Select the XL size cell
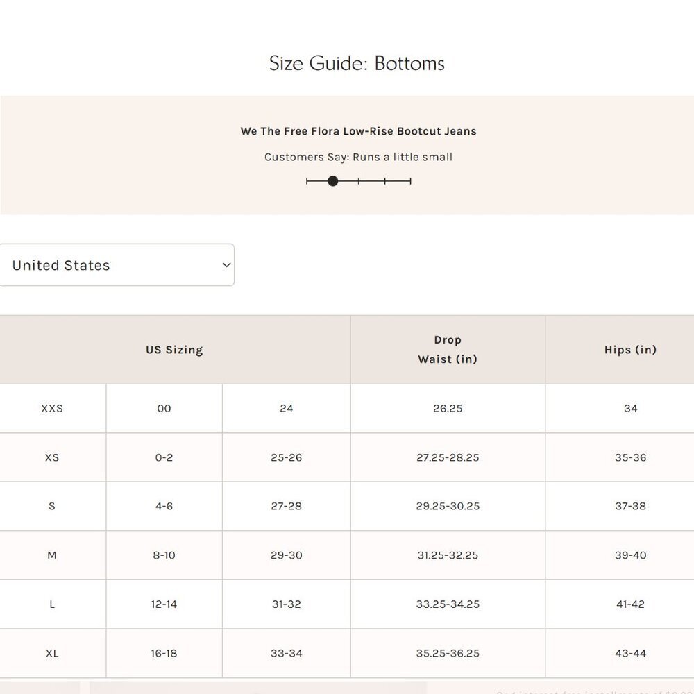 pos(52,653)
